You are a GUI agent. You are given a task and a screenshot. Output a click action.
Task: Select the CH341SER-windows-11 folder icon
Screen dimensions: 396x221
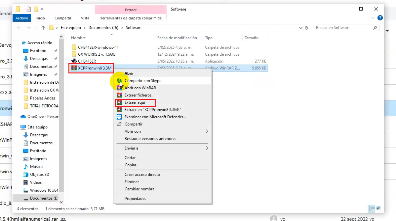pos(74,47)
